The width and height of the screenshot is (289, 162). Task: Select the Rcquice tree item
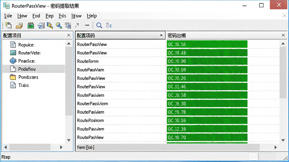coord(26,45)
